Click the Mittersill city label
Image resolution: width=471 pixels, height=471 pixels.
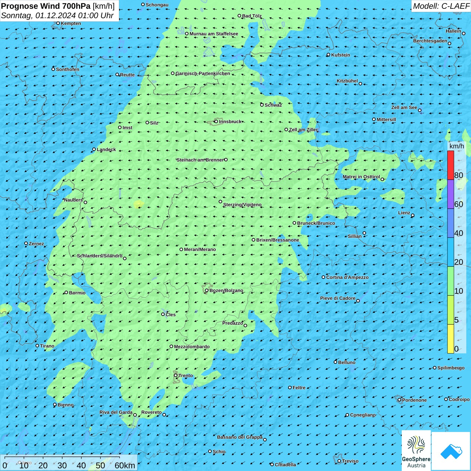(386, 119)
